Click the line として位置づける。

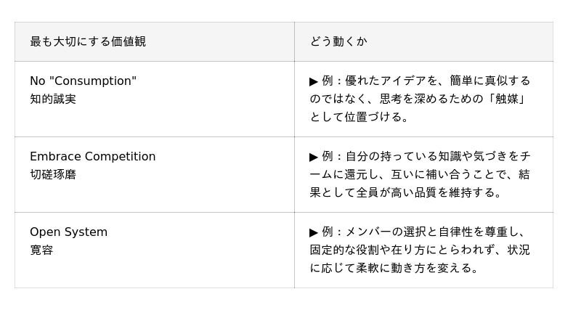(360, 117)
